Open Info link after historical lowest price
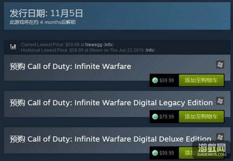 click(150, 50)
